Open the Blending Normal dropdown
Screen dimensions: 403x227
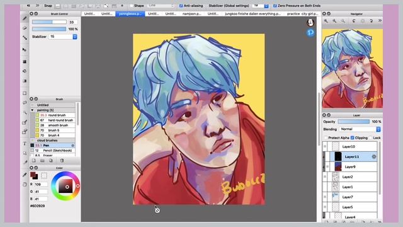(378, 129)
